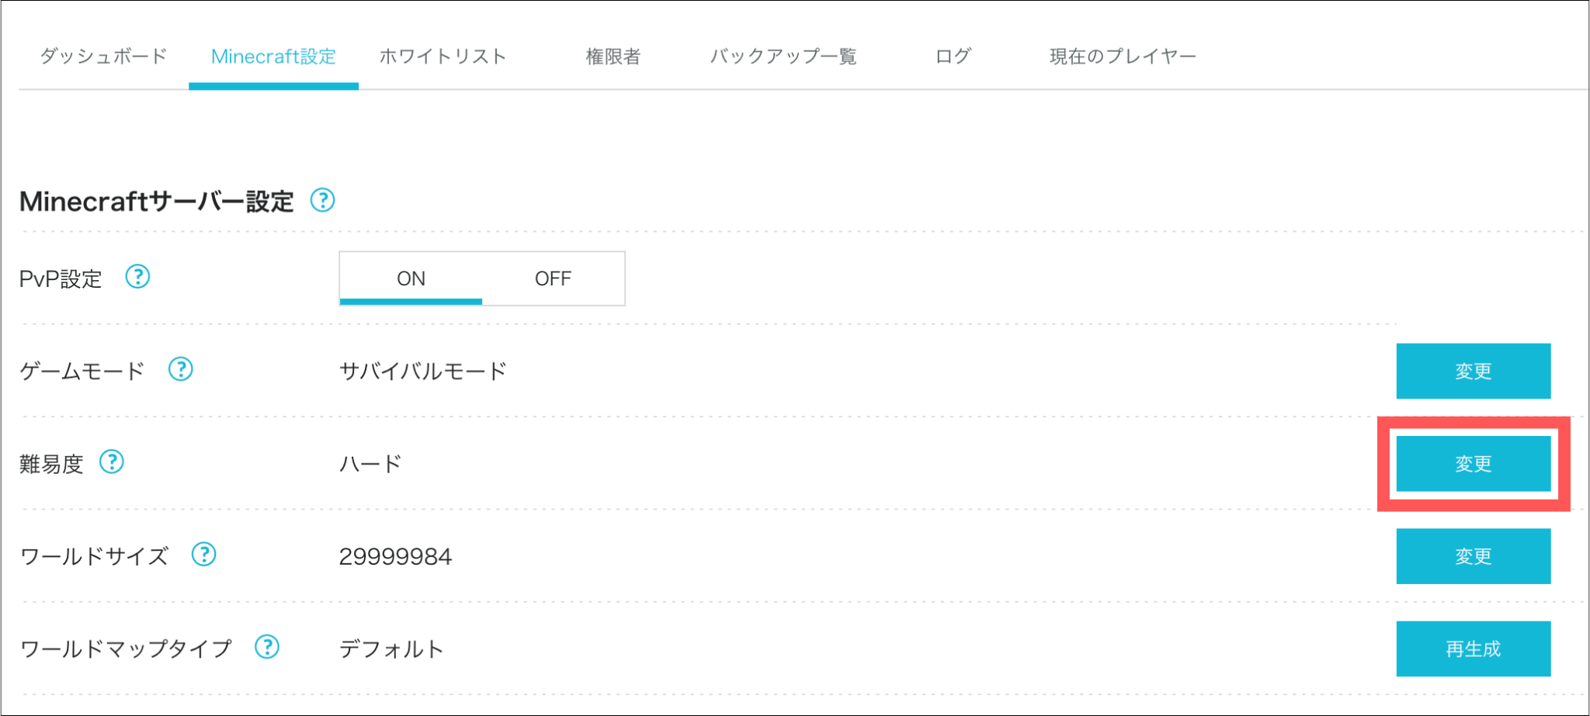Open the バックアップ一覧 tab

coord(783,57)
